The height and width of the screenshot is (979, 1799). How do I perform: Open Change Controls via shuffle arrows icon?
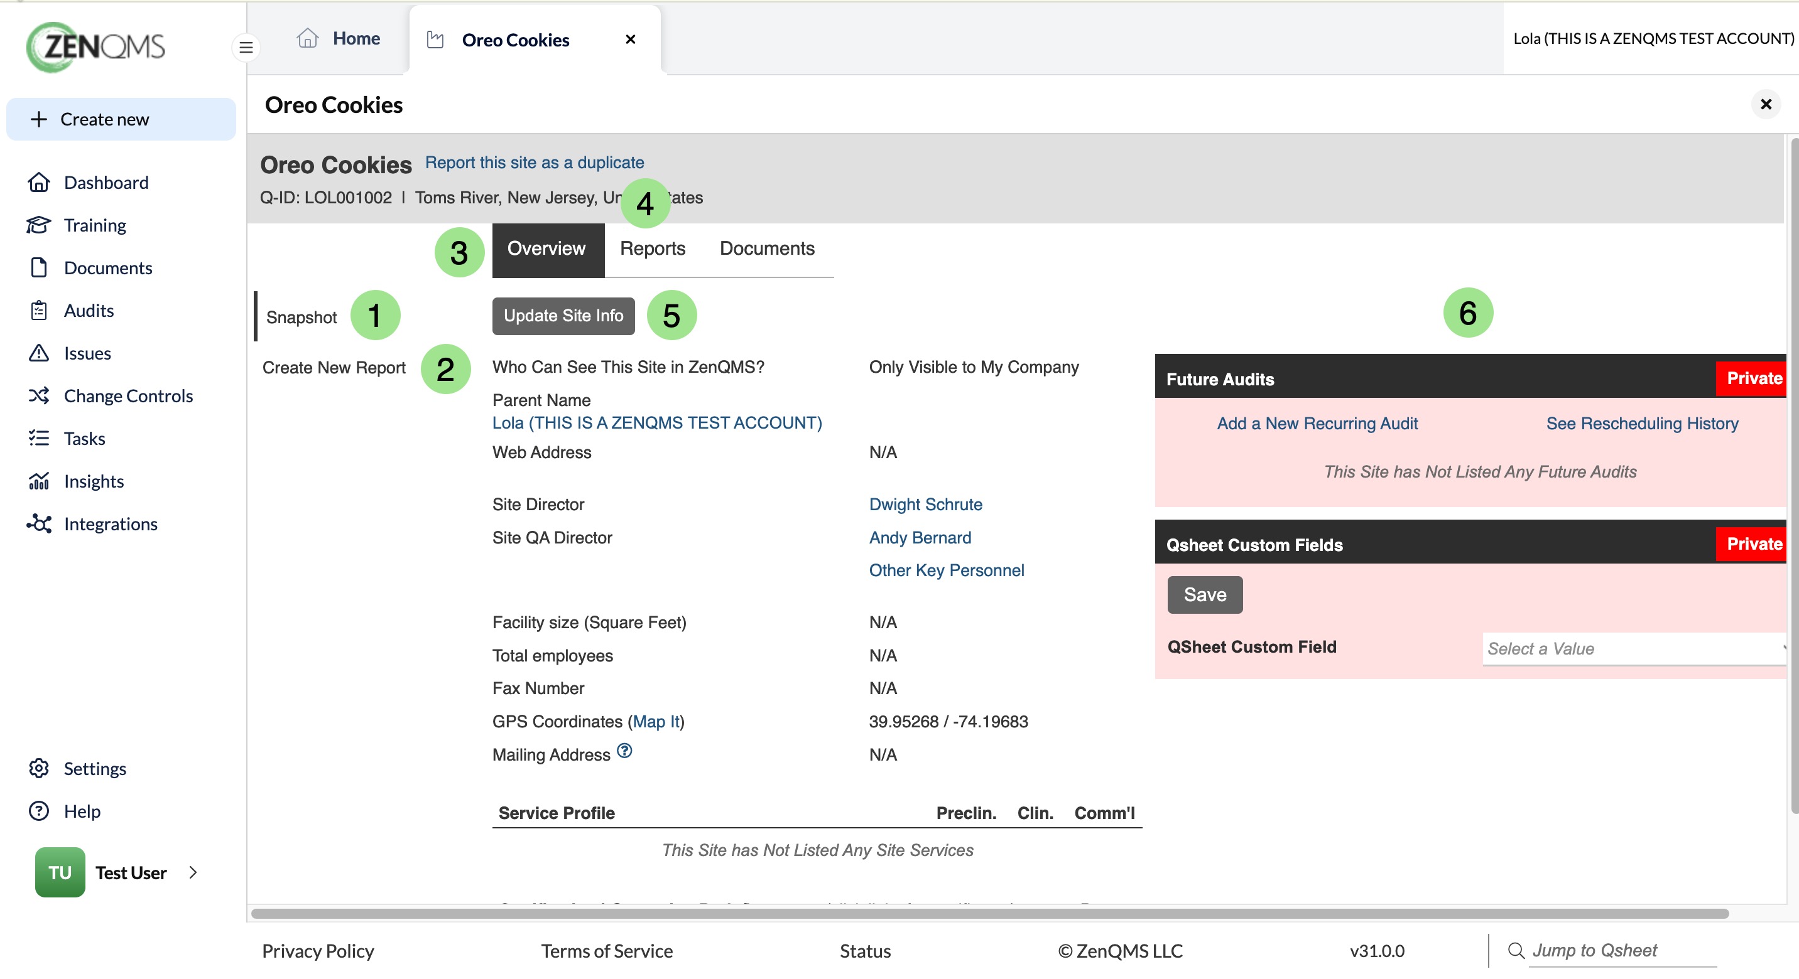38,395
